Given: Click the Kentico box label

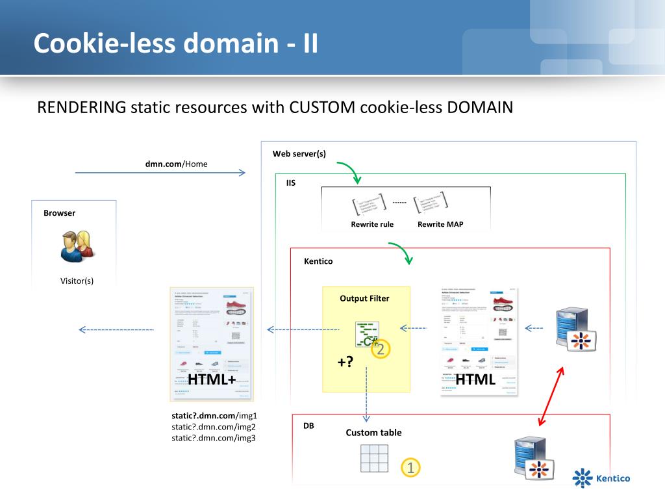Looking at the screenshot, I should (318, 261).
